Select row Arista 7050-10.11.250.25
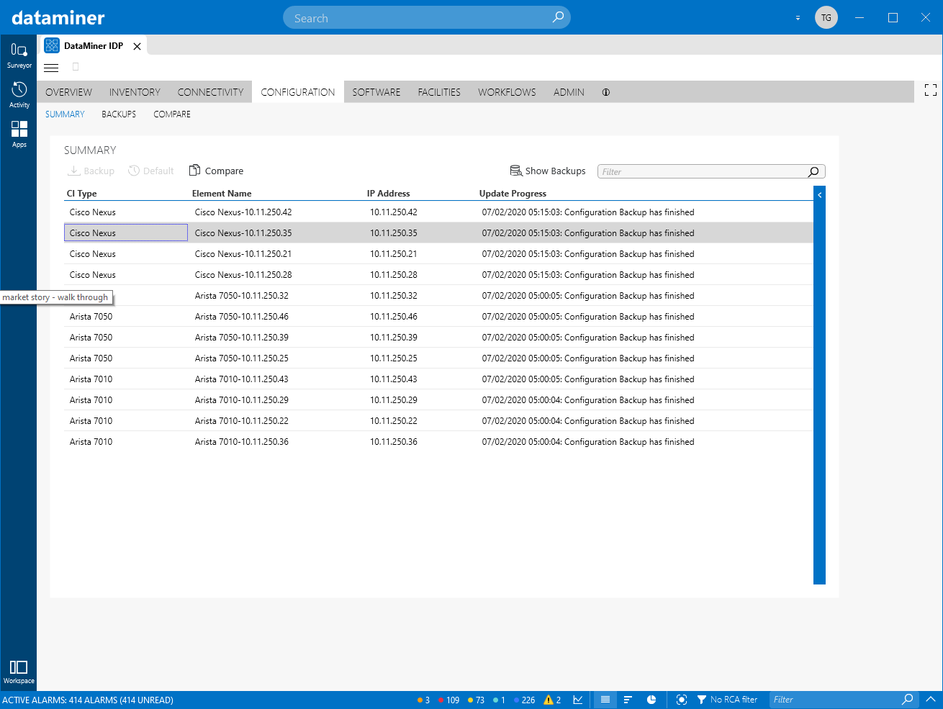The width and height of the screenshot is (943, 709). (438, 358)
